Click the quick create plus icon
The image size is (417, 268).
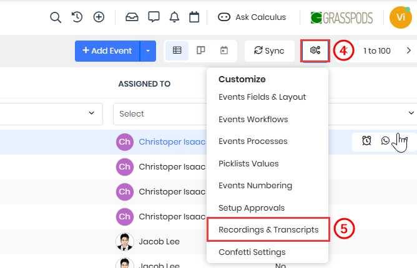[99, 17]
